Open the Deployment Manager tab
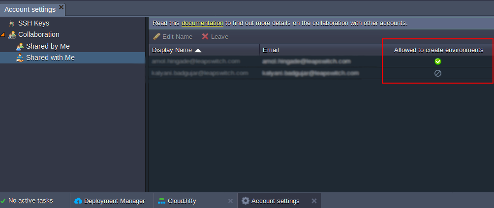Viewport: 494px width, 208px height. point(114,201)
